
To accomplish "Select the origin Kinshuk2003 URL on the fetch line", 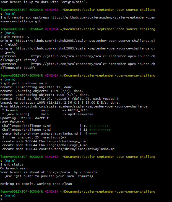I will point(77,43).
